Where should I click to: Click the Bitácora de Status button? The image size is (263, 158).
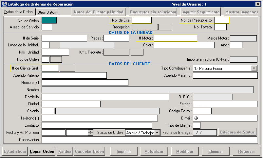(x=237, y=132)
